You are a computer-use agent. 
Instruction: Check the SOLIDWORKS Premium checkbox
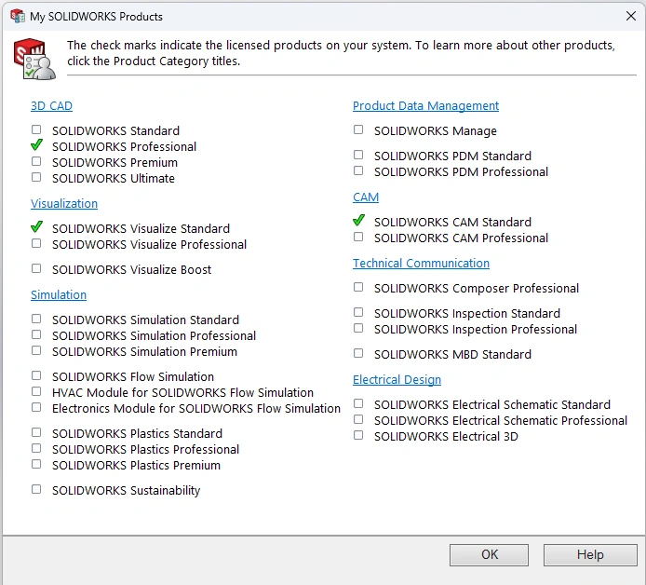(x=36, y=161)
